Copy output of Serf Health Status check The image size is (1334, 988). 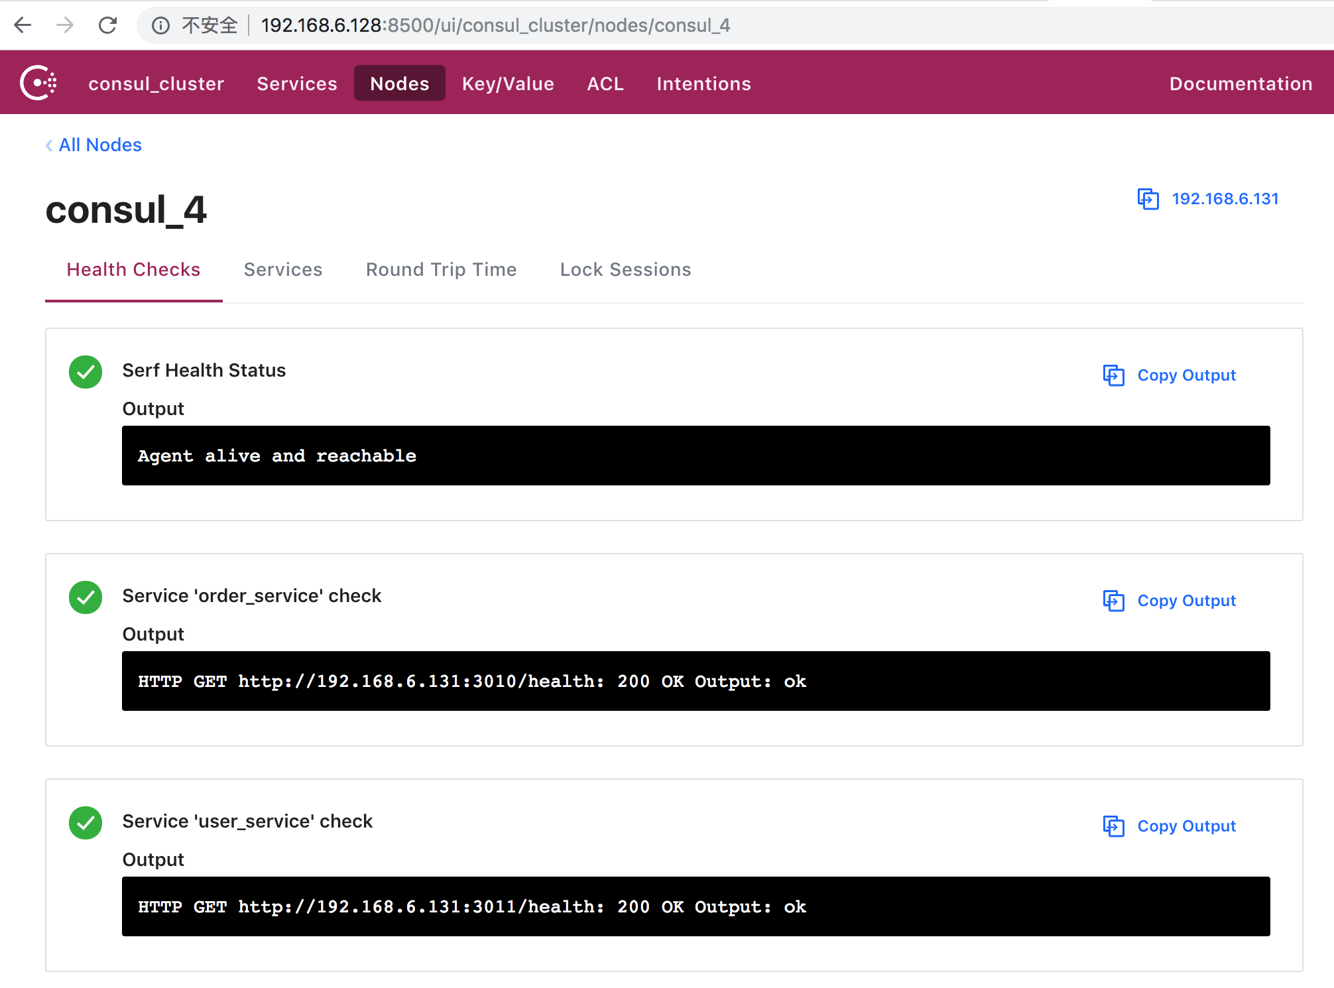1168,375
